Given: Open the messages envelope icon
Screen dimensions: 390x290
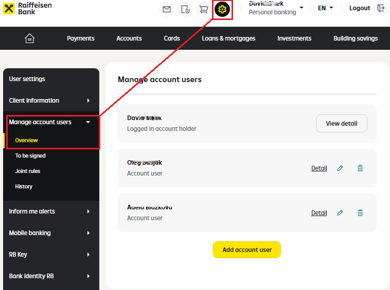Looking at the screenshot, I should 166,9.
